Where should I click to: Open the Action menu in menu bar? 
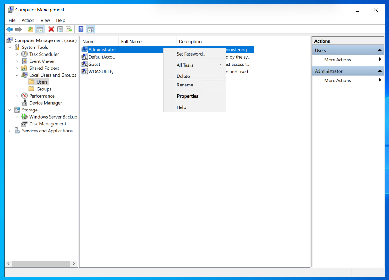pyautogui.click(x=28, y=20)
